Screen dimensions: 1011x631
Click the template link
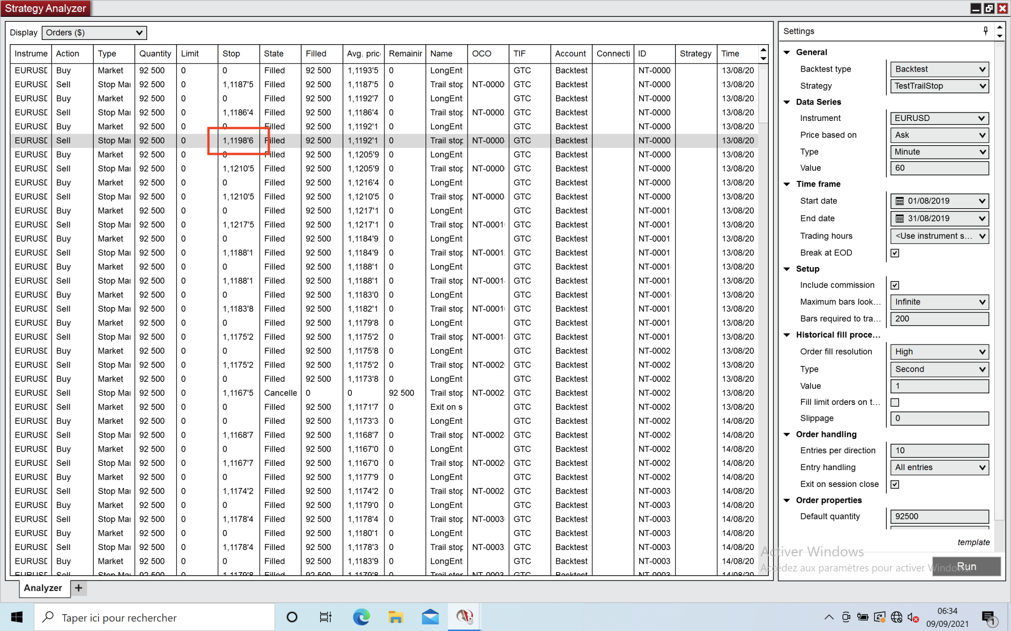click(x=973, y=542)
